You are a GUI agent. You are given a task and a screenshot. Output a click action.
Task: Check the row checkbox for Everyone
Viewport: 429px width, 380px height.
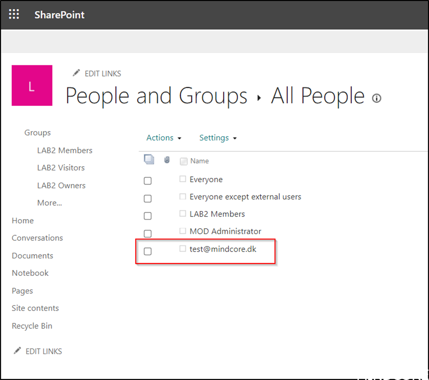tap(148, 181)
